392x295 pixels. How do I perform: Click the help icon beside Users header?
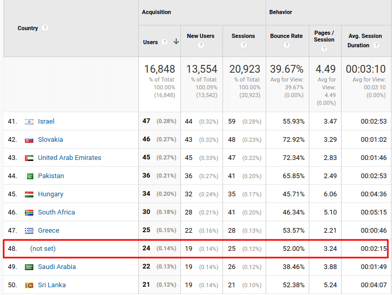coord(164,42)
